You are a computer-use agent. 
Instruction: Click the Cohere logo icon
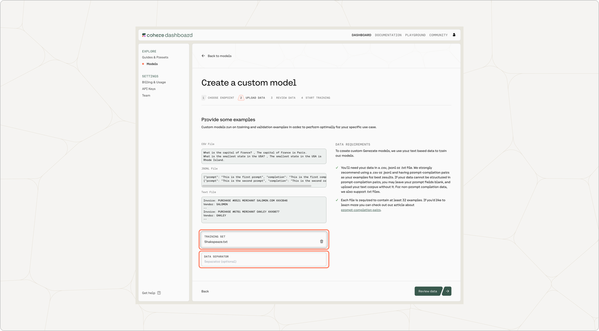pyautogui.click(x=144, y=35)
